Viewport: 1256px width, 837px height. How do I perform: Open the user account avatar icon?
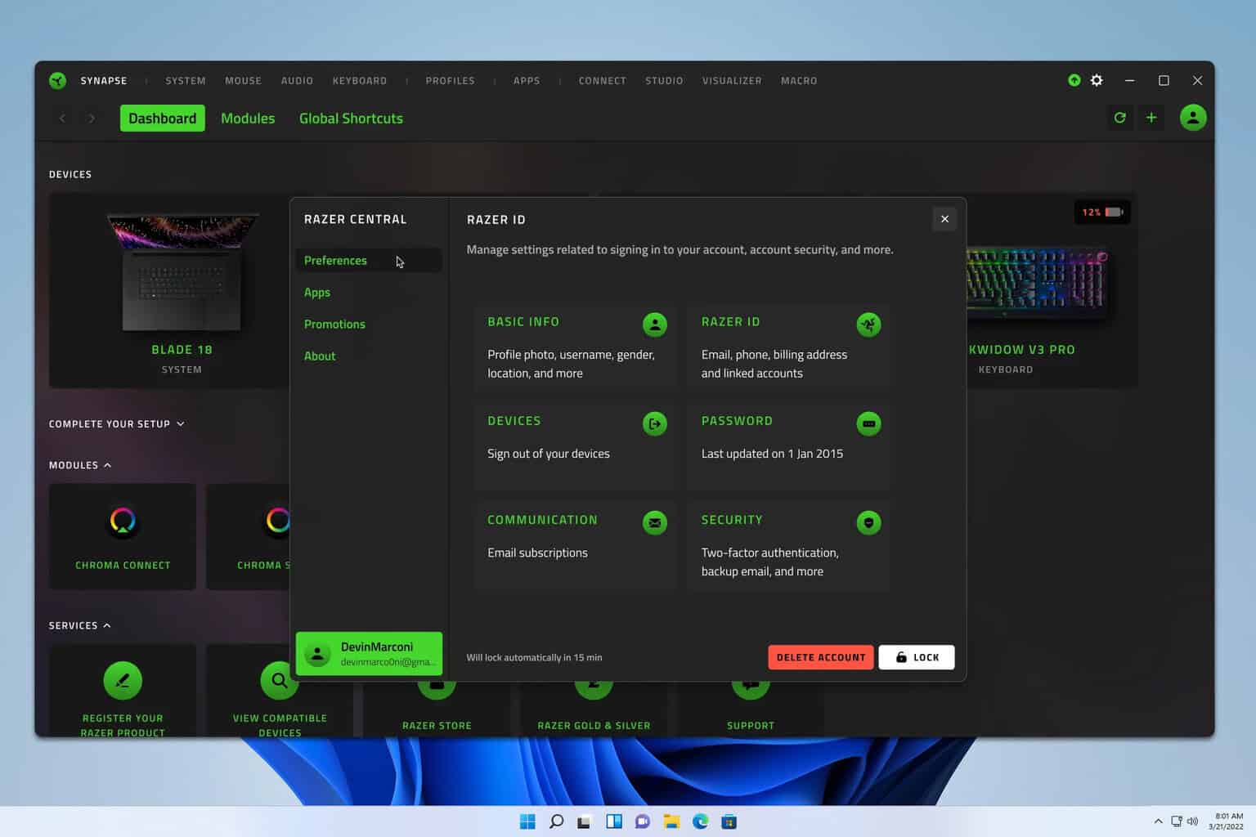click(x=1193, y=118)
